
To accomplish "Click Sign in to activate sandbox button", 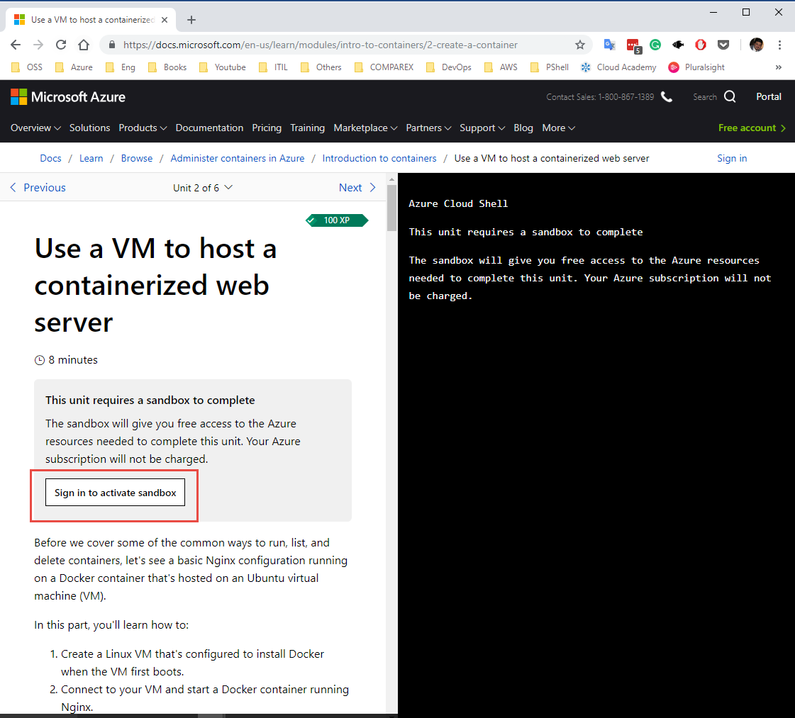I will [x=115, y=493].
